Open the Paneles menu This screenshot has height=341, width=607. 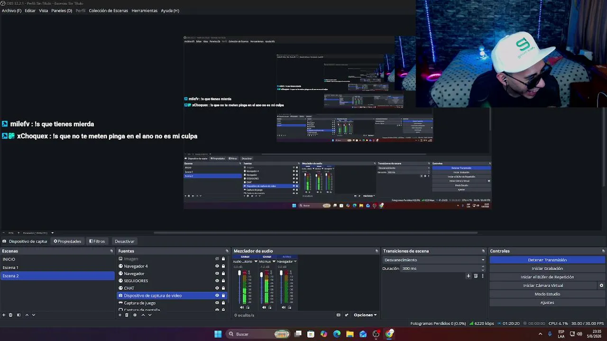pos(62,10)
